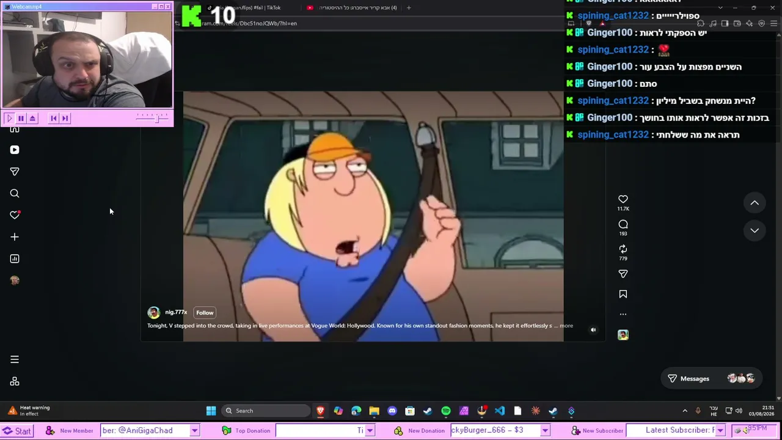Open Brave browser from the taskbar
782x440 pixels.
coord(320,411)
